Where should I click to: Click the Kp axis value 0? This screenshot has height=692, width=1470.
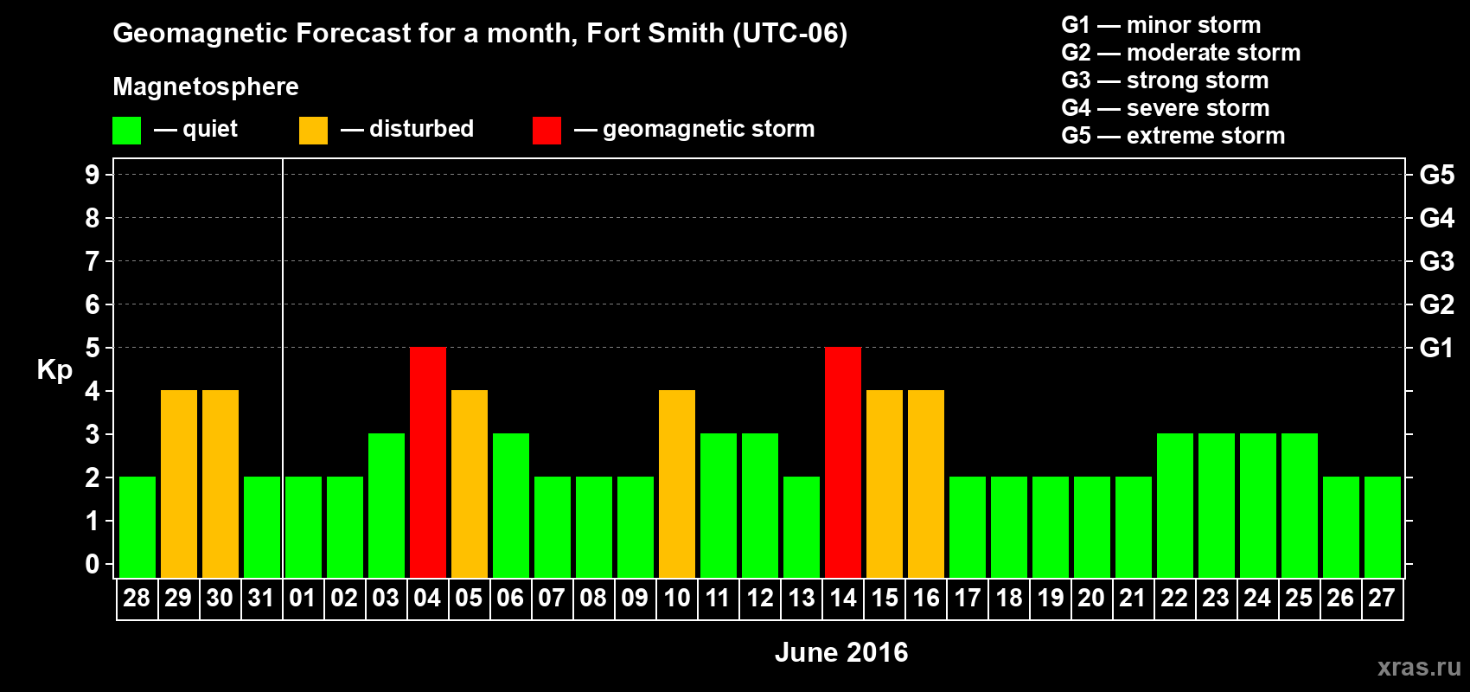pyautogui.click(x=93, y=564)
